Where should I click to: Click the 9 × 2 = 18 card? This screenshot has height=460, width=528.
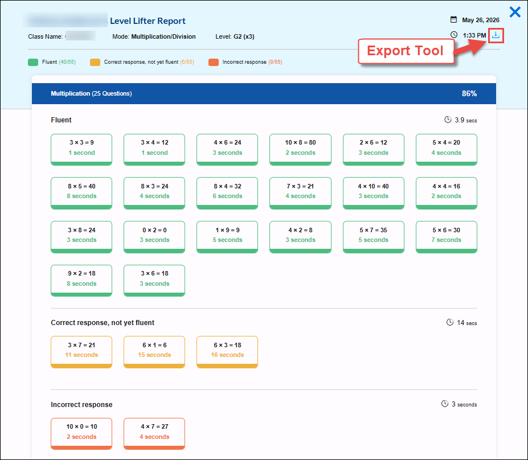pyautogui.click(x=81, y=281)
